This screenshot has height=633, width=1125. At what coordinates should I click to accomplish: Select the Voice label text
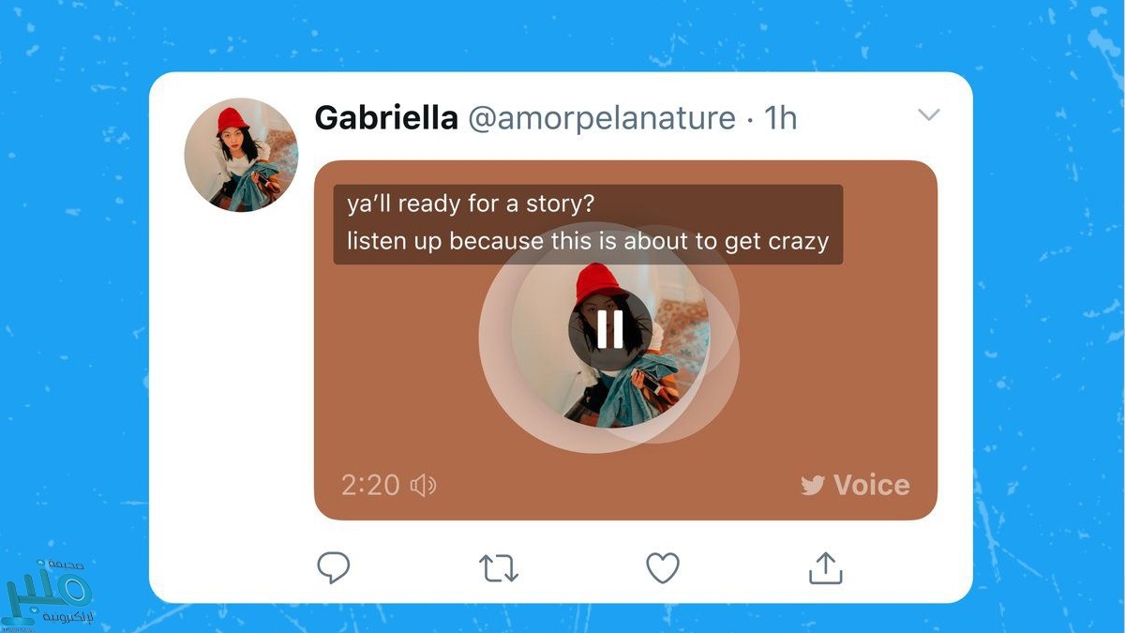[871, 485]
